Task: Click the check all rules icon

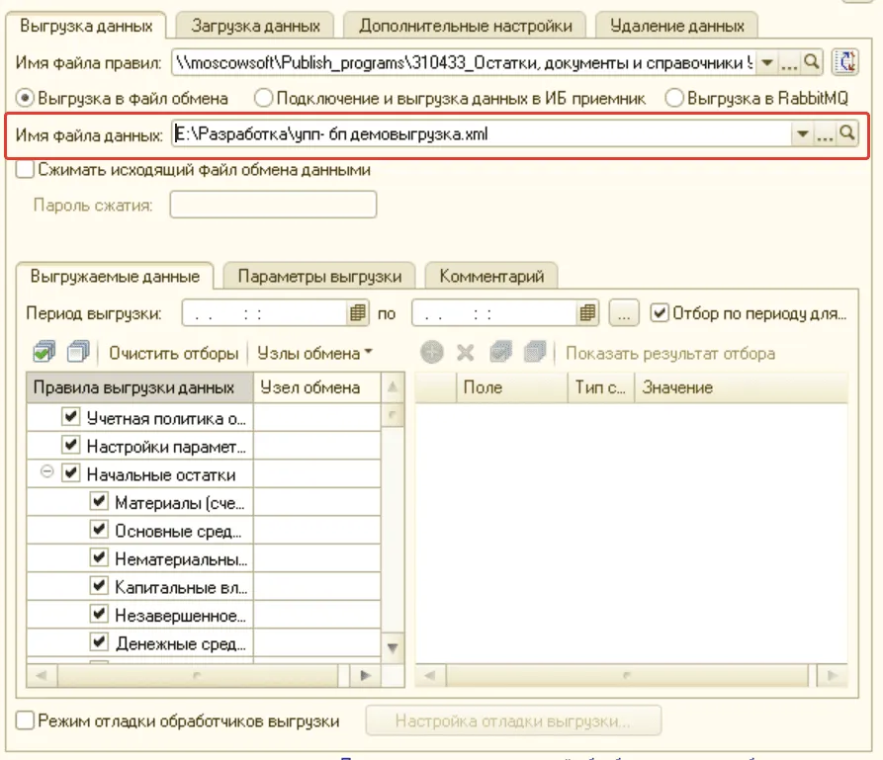Action: coord(44,353)
